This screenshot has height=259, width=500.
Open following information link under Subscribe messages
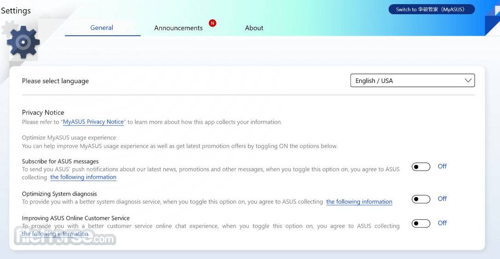pos(83,177)
